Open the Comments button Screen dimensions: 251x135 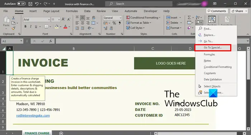click(217, 11)
